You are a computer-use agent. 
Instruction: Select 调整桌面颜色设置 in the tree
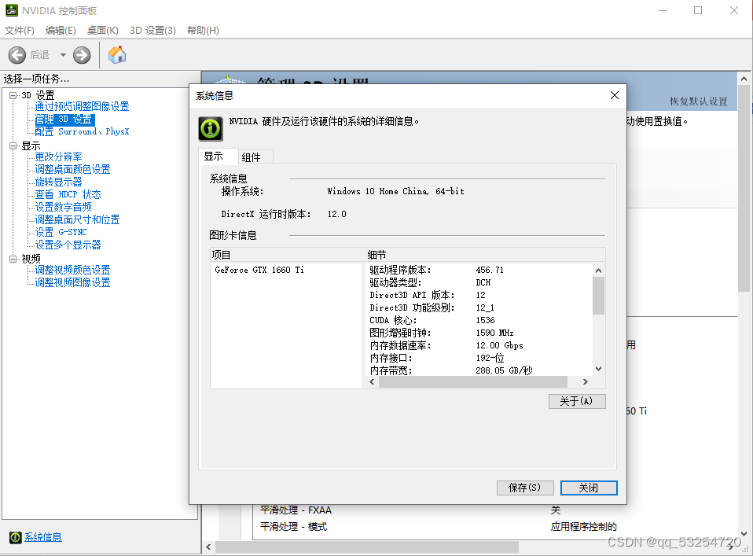coord(72,169)
